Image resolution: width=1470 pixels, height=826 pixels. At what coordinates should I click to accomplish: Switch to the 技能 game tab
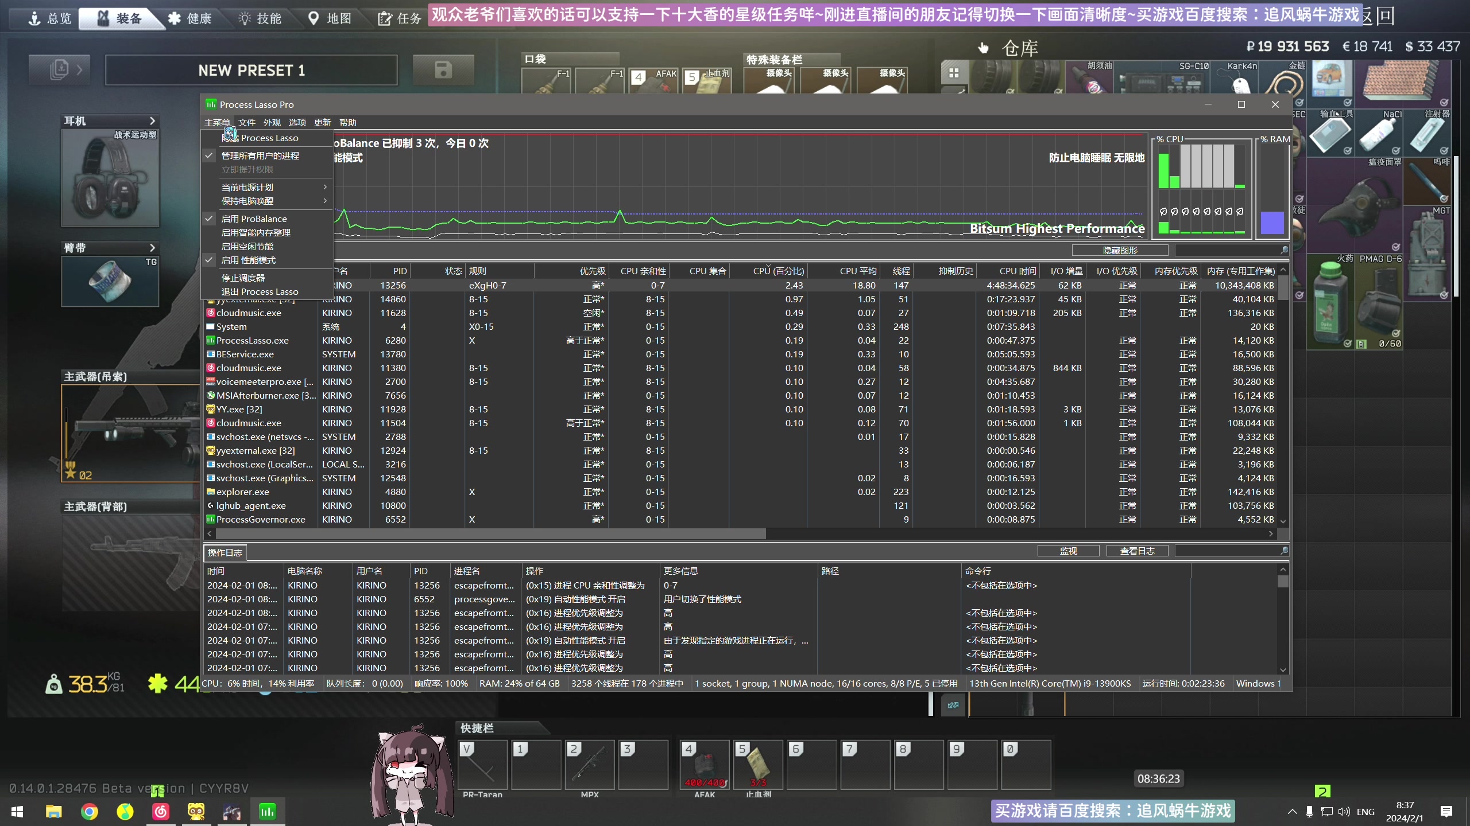tap(261, 18)
